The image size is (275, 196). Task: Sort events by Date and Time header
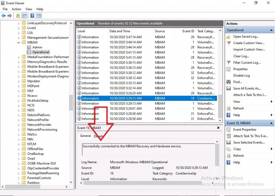coord(131,31)
